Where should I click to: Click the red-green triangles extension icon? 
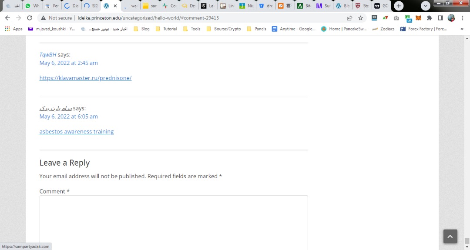pyautogui.click(x=385, y=18)
